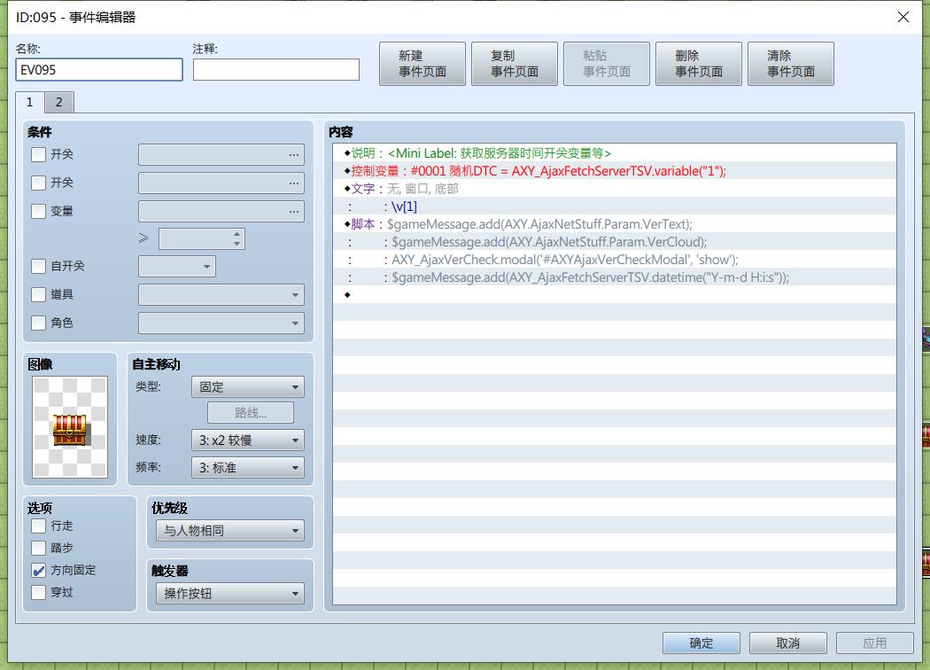The width and height of the screenshot is (930, 670).
Task: Close the 事件编辑器 window
Action: pos(903,17)
